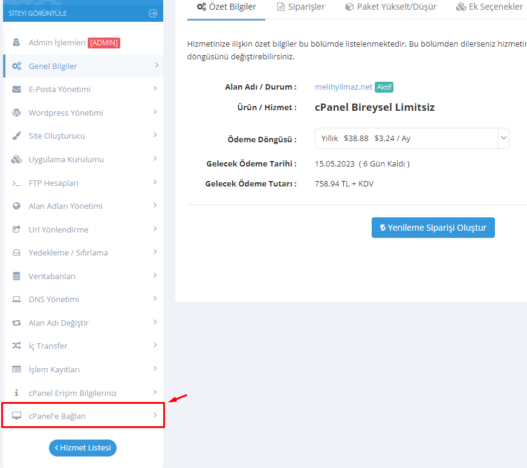This screenshot has width=527, height=468.
Task: Click the paintbrush icon for Site Oluşturucu
Action: 17,136
